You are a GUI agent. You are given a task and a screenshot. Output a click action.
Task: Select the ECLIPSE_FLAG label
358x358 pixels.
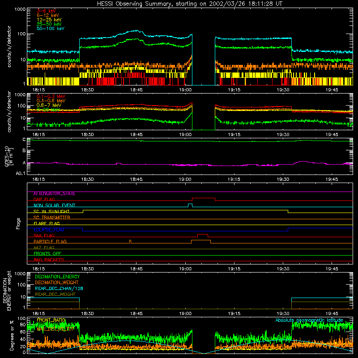tap(49, 230)
